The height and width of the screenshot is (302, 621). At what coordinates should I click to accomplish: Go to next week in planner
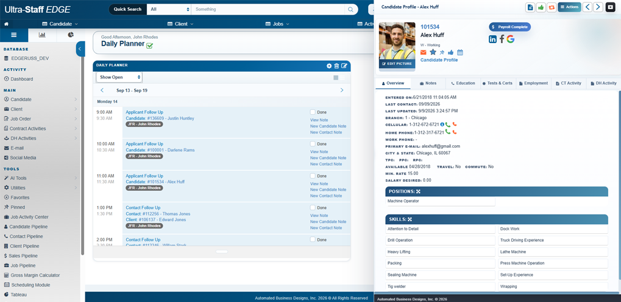[x=342, y=91]
